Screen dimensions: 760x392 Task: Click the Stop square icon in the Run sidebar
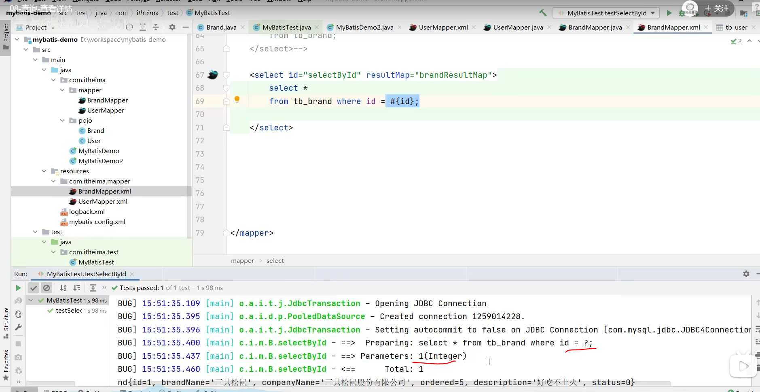pos(18,344)
